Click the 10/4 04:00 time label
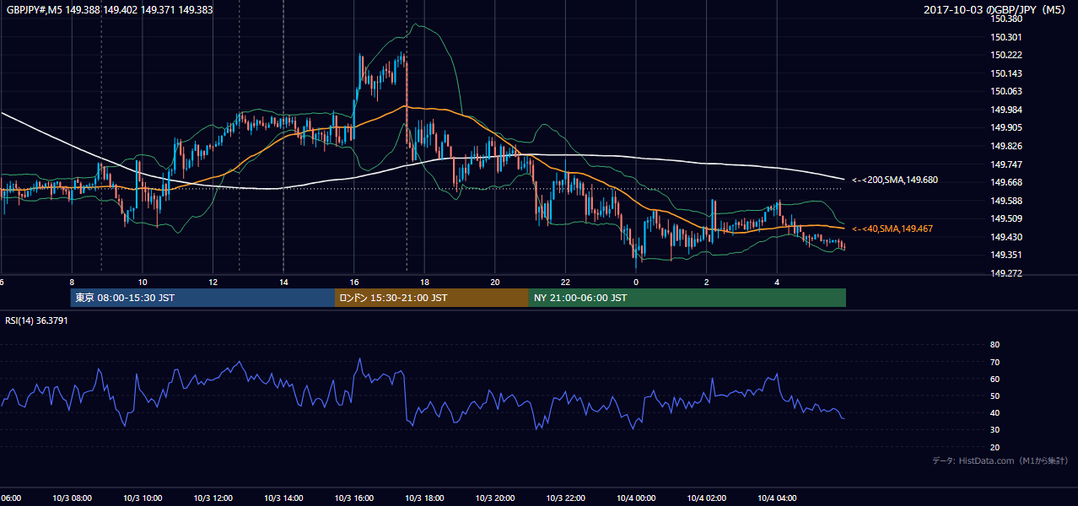Image resolution: width=1078 pixels, height=506 pixels. coord(777,498)
